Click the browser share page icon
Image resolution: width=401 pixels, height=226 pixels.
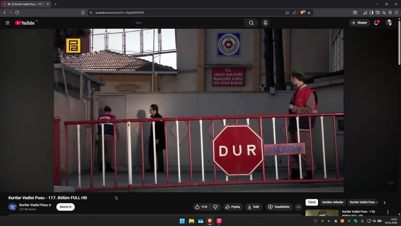point(294,13)
